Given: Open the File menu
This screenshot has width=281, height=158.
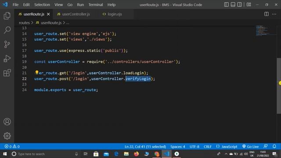Looking at the screenshot, I should (x=15, y=5).
